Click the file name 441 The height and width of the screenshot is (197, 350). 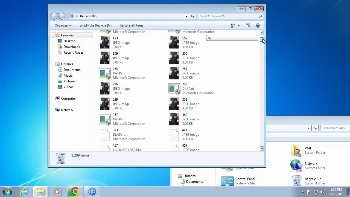pyautogui.click(x=185, y=130)
